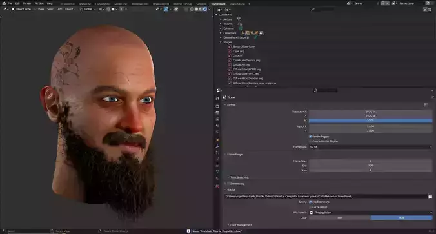
Task: Open the Edit menu
Action: (x=17, y=3)
